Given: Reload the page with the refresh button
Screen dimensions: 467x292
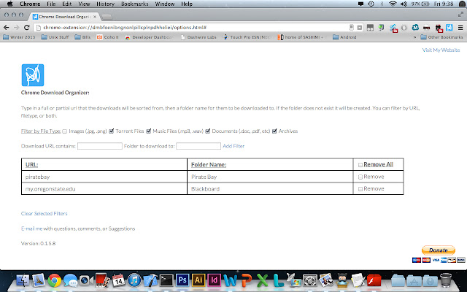Looking at the screenshot, I should pyautogui.click(x=26, y=28).
